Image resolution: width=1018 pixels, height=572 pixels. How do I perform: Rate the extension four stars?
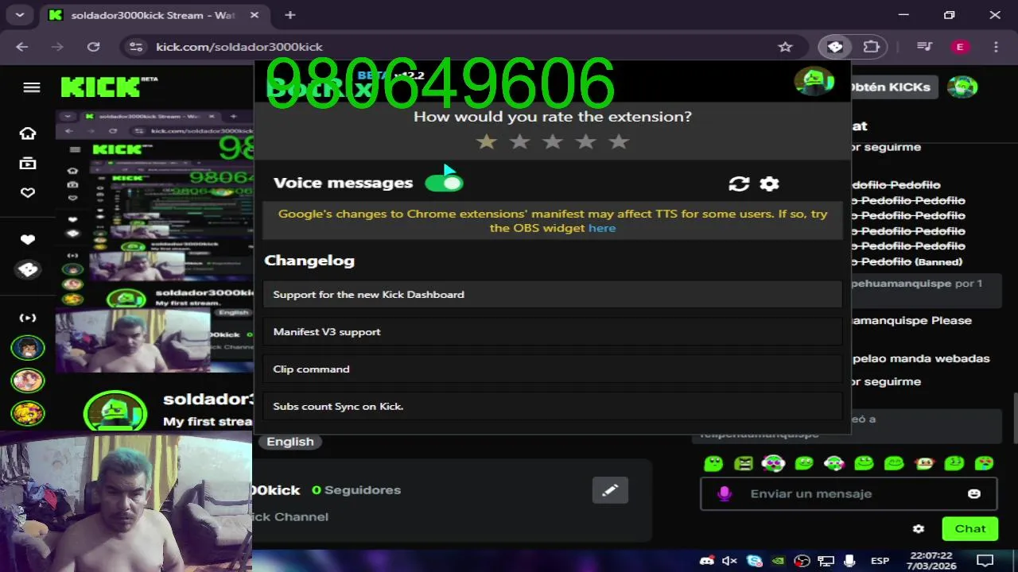(x=586, y=141)
